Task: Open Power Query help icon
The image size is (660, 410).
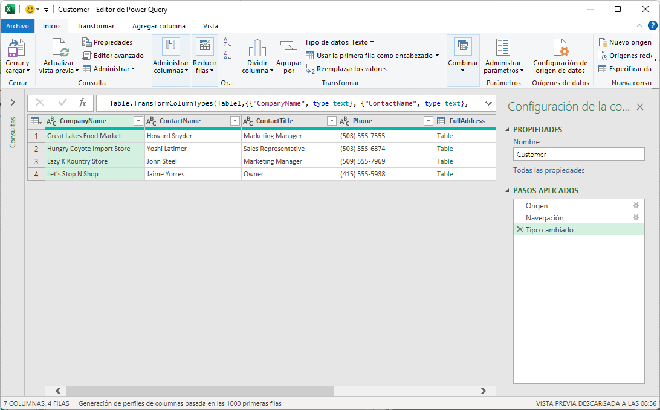Action: [x=652, y=25]
